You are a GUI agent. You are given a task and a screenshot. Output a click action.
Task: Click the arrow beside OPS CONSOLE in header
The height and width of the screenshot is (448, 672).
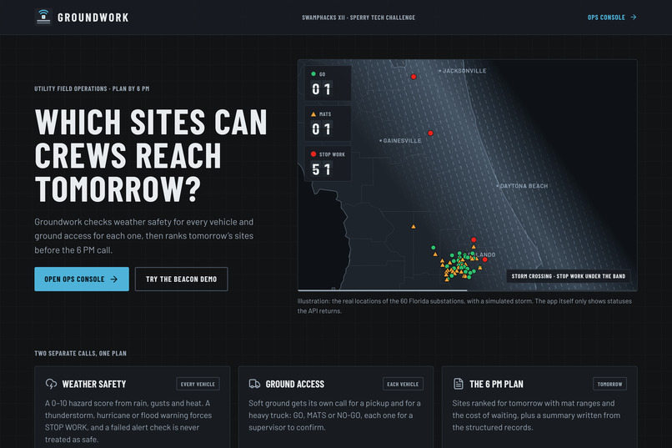coord(634,18)
